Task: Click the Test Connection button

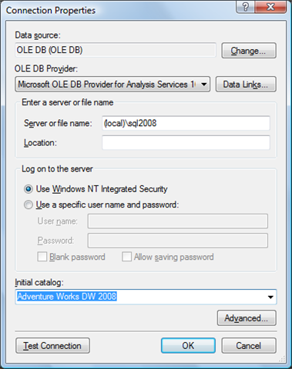Action: pyautogui.click(x=52, y=346)
